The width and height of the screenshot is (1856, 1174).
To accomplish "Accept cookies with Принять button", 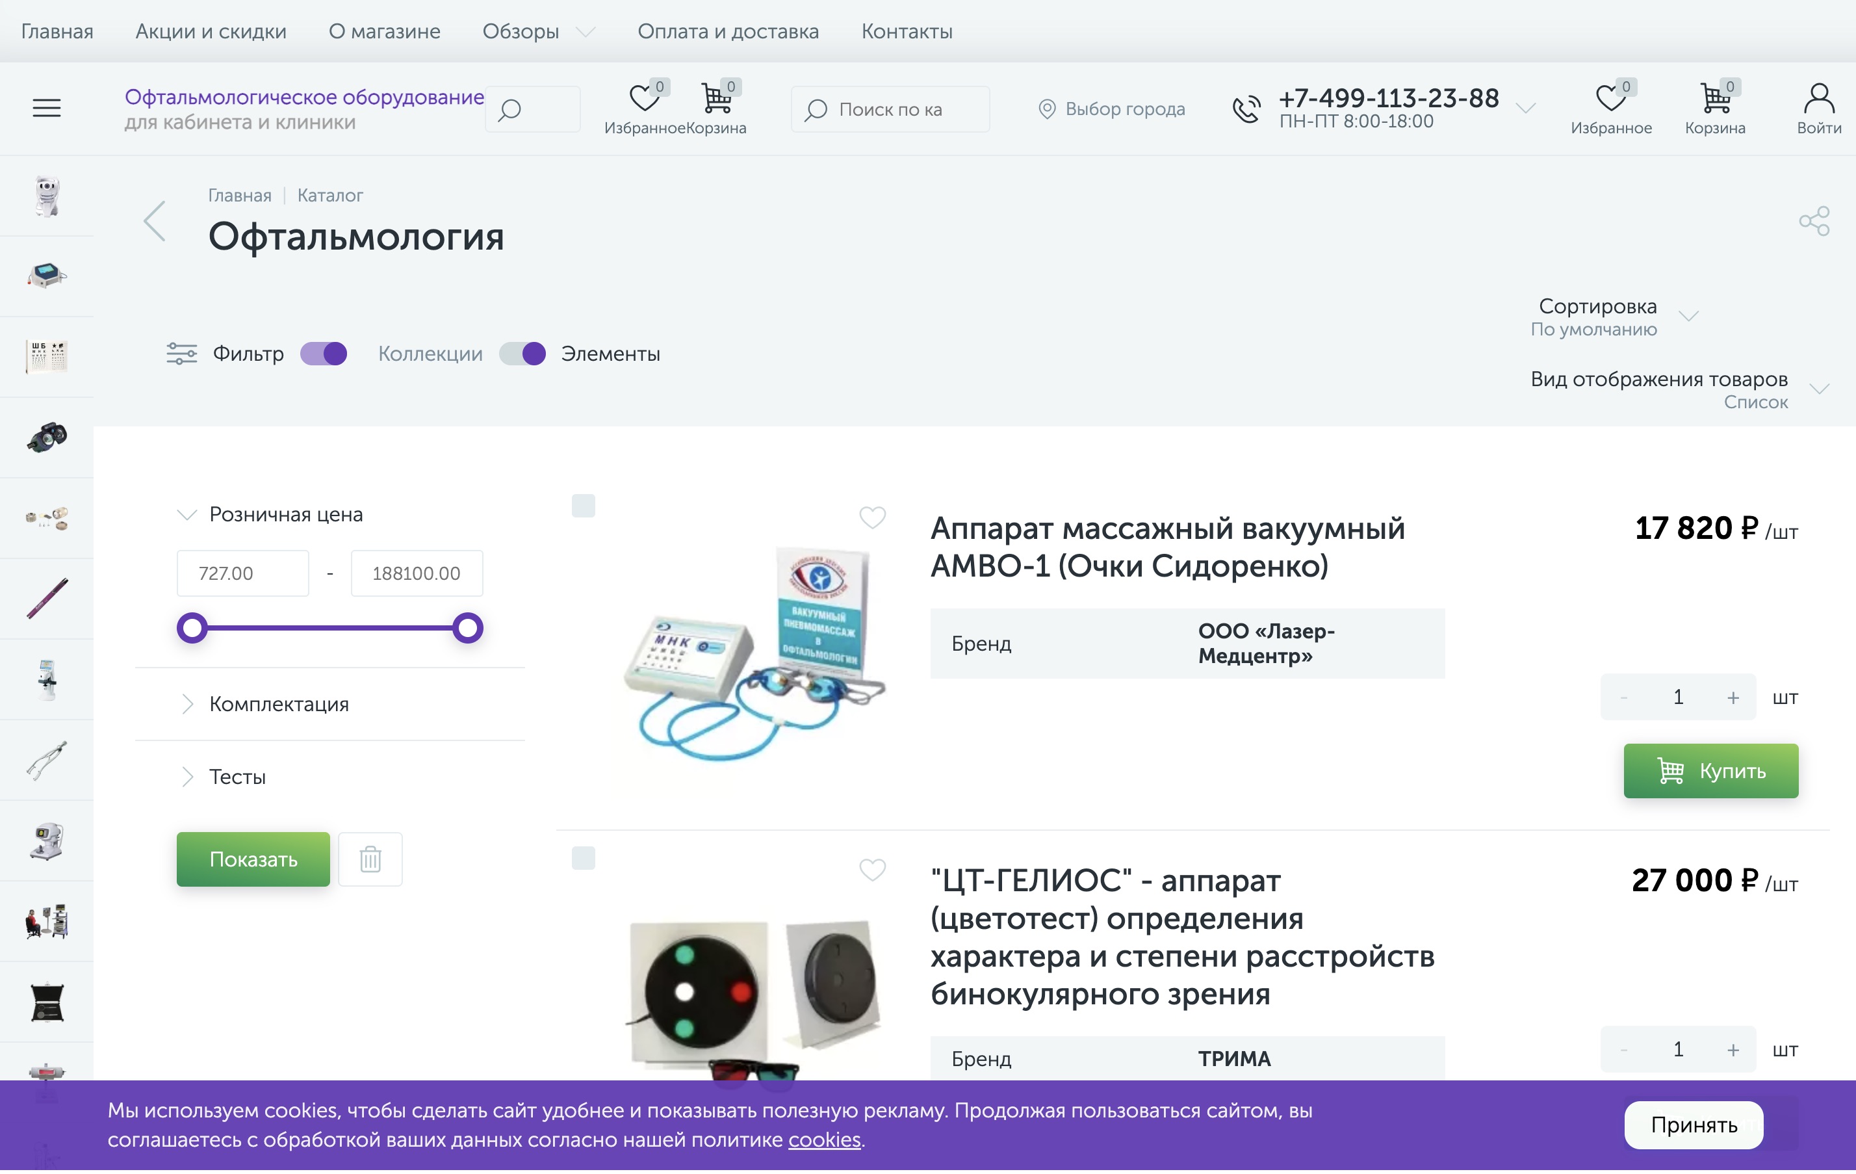I will [x=1694, y=1125].
